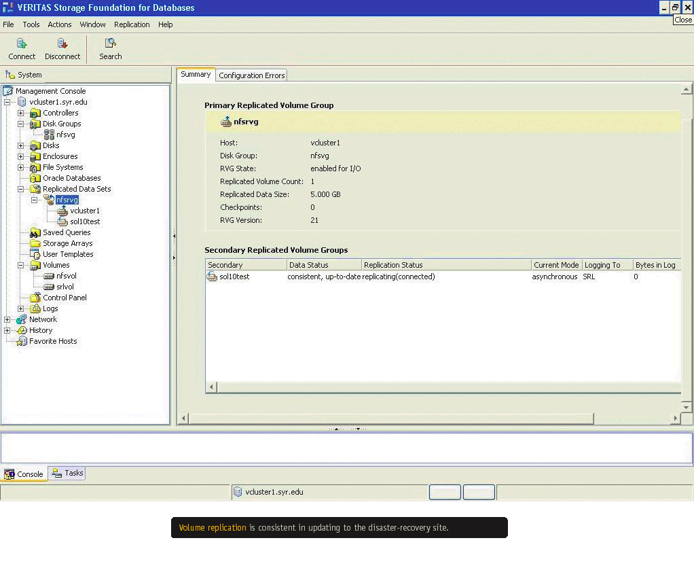Click the Disconnect toolbar icon
This screenshot has height=587, width=694.
(62, 43)
